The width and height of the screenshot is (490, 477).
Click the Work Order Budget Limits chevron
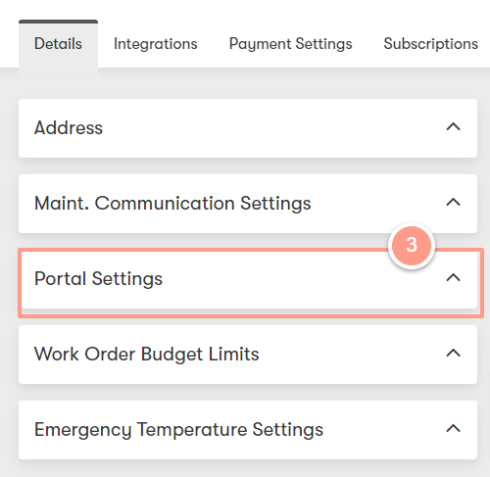[x=453, y=353]
